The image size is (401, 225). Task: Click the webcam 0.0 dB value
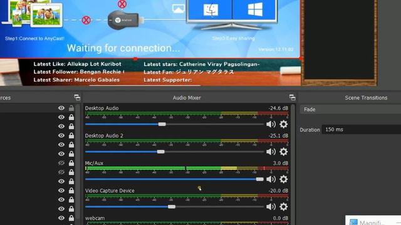280,218
